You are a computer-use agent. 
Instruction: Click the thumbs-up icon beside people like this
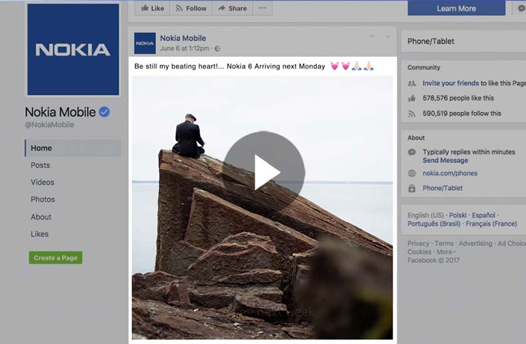coord(411,98)
